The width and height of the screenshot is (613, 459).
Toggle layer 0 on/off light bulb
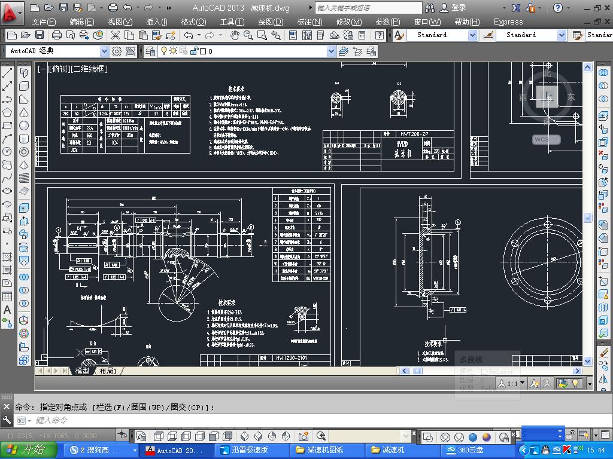[164, 51]
